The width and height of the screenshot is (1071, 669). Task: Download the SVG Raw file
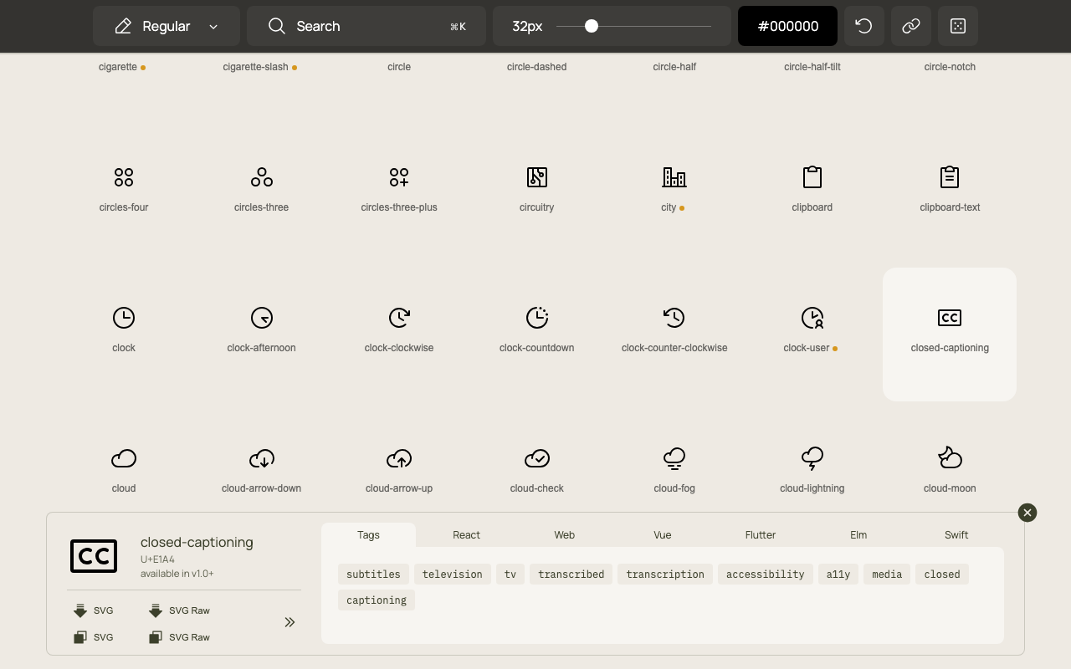point(179,610)
